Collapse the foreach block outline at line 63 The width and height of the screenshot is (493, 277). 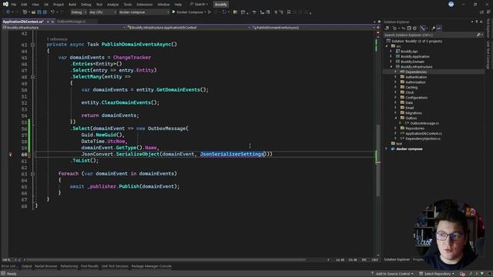(x=32, y=174)
